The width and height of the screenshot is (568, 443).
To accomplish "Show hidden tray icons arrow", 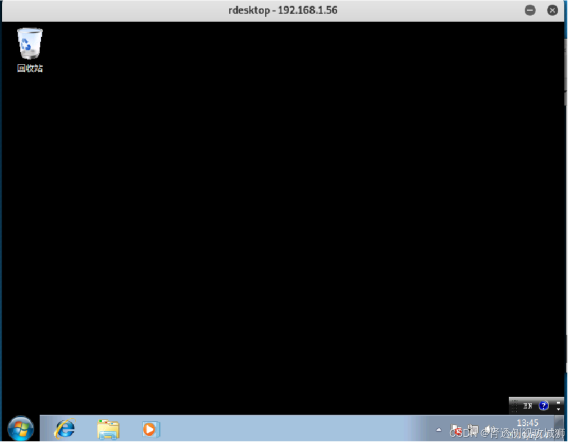I will 439,430.
